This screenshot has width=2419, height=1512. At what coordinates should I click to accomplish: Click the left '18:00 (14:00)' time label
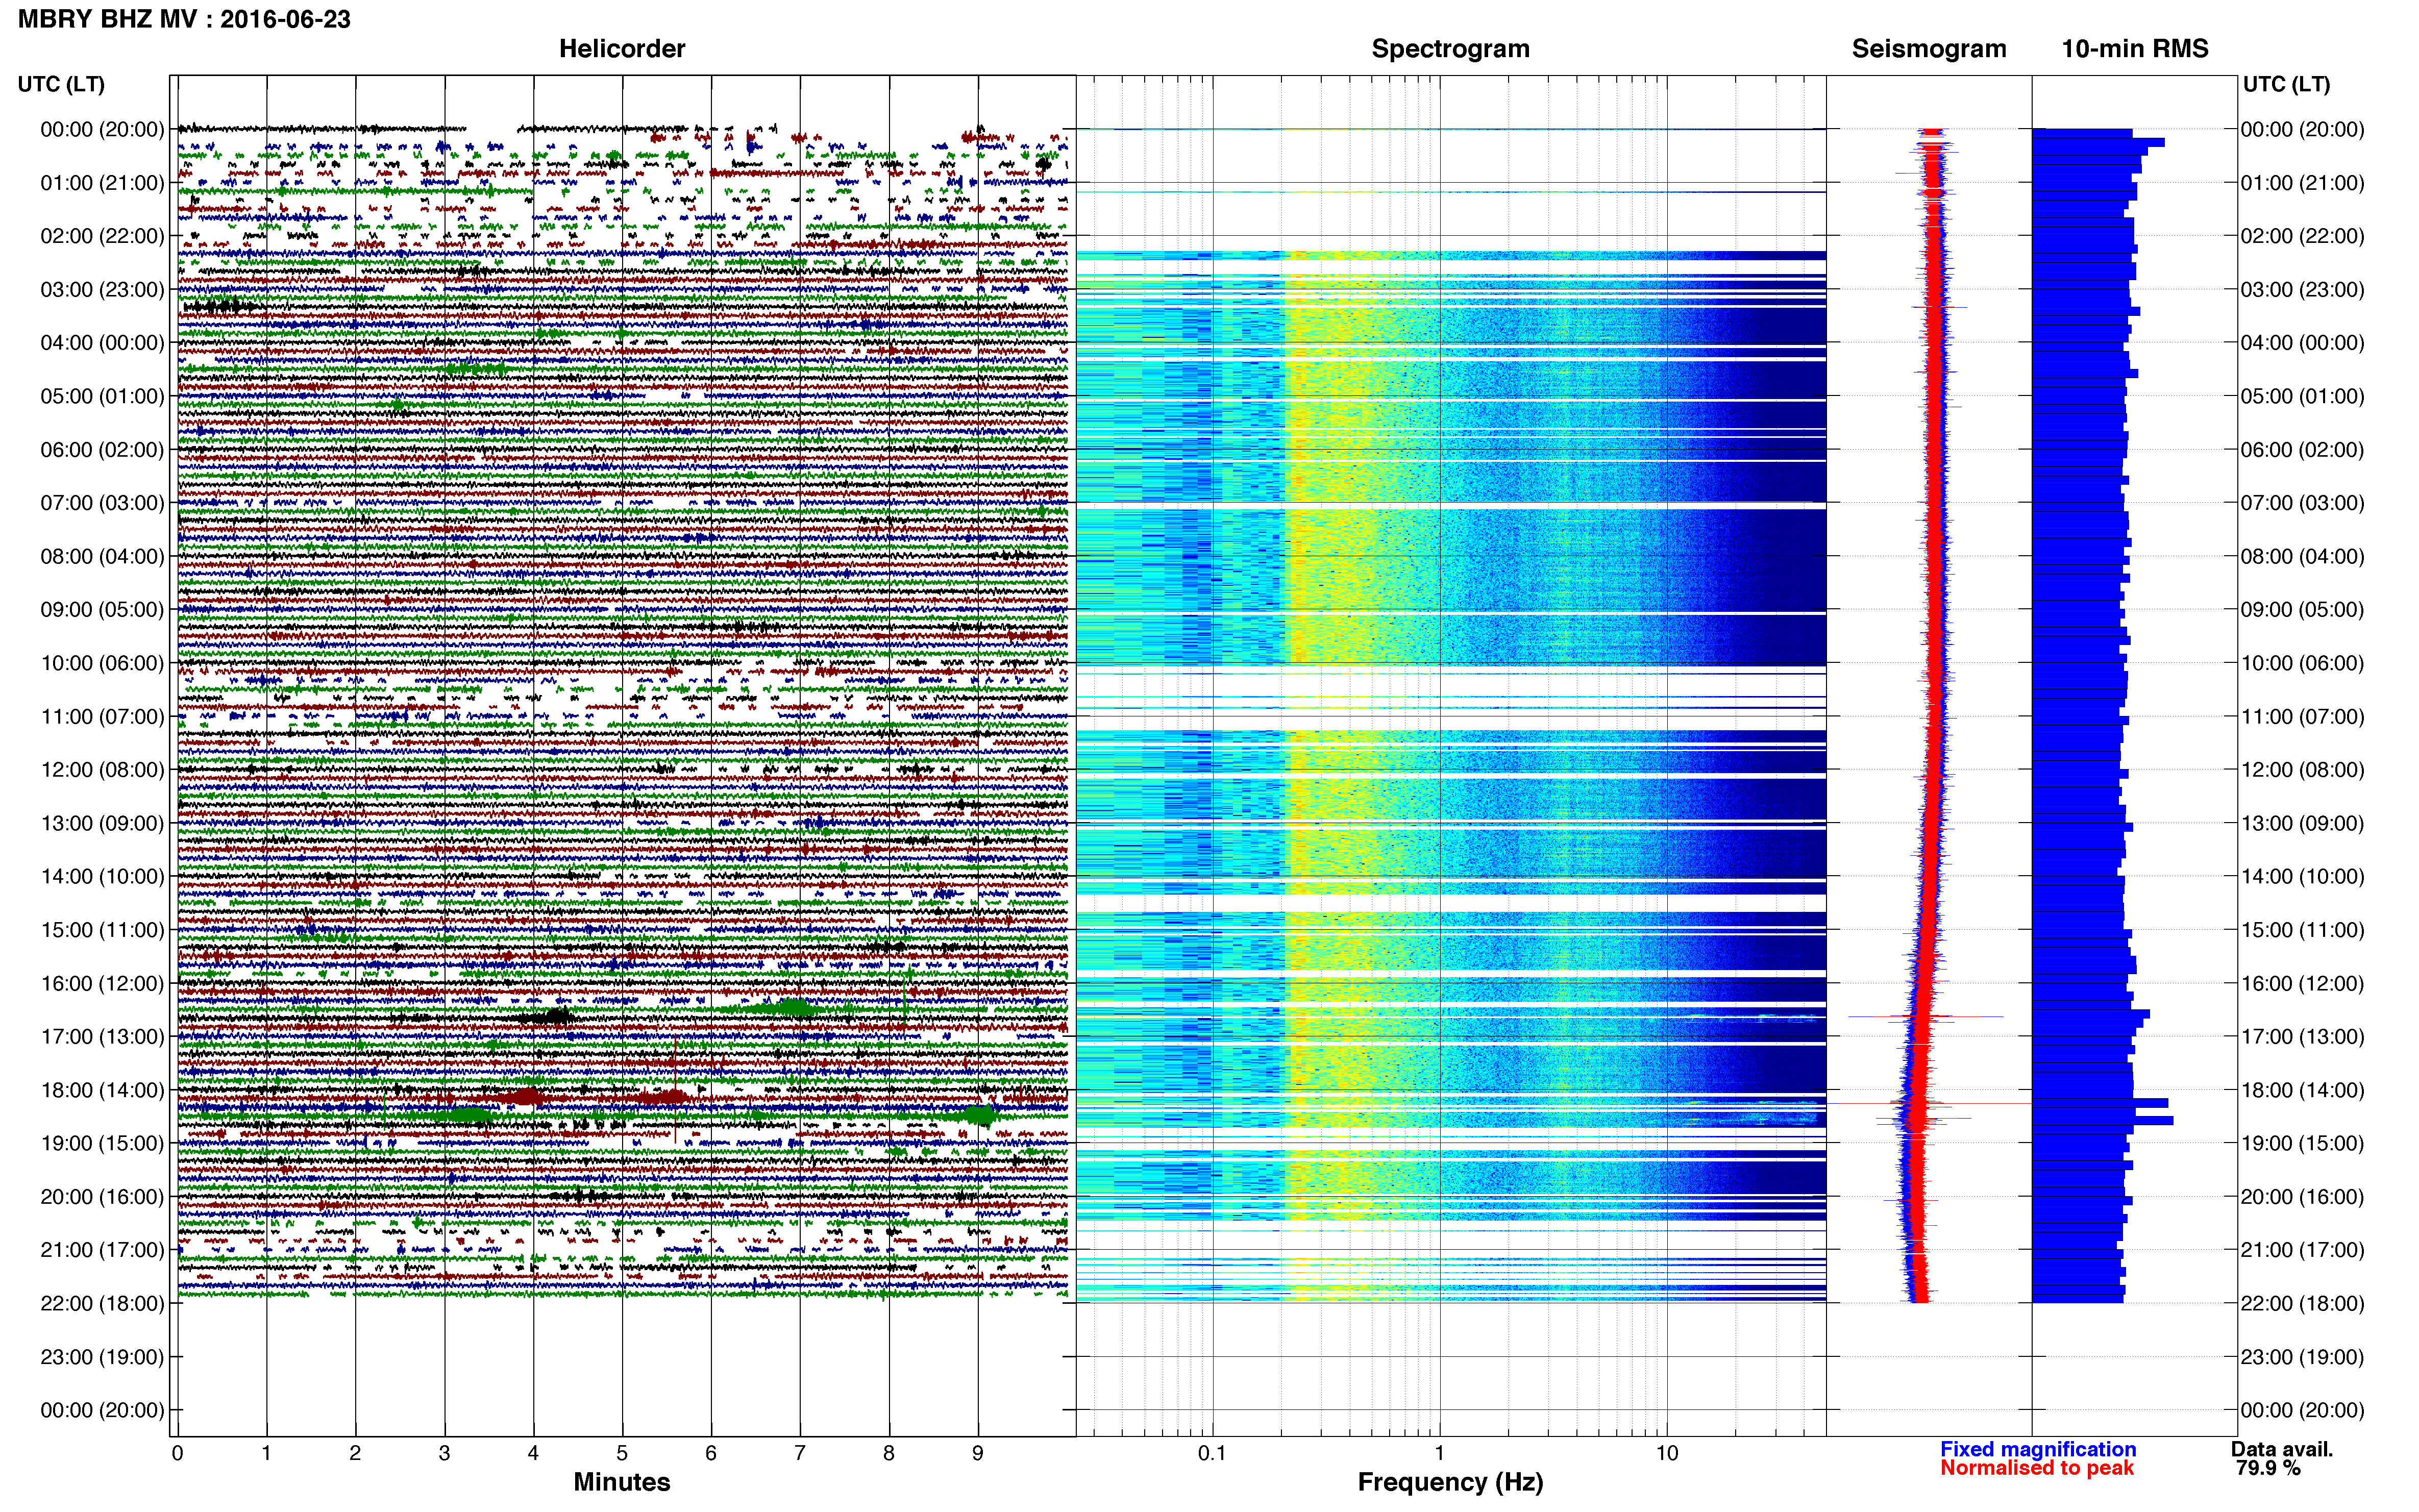click(102, 1090)
